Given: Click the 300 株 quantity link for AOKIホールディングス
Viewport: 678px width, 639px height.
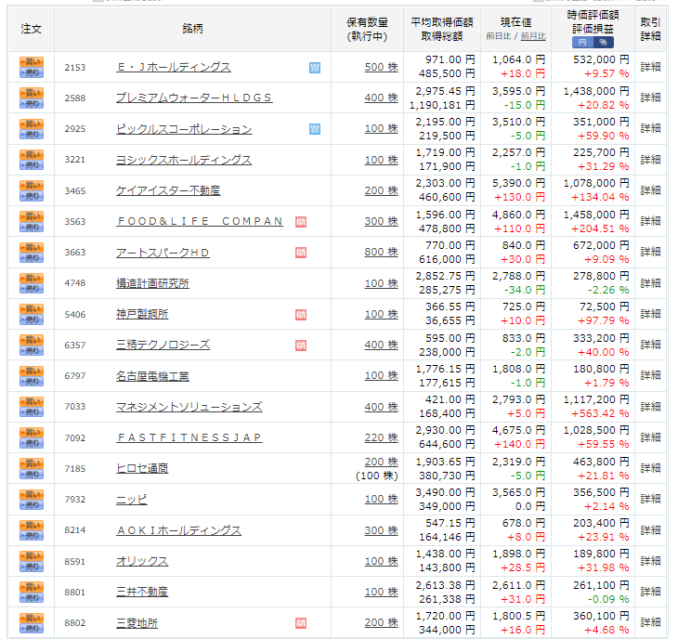Looking at the screenshot, I should [x=381, y=530].
